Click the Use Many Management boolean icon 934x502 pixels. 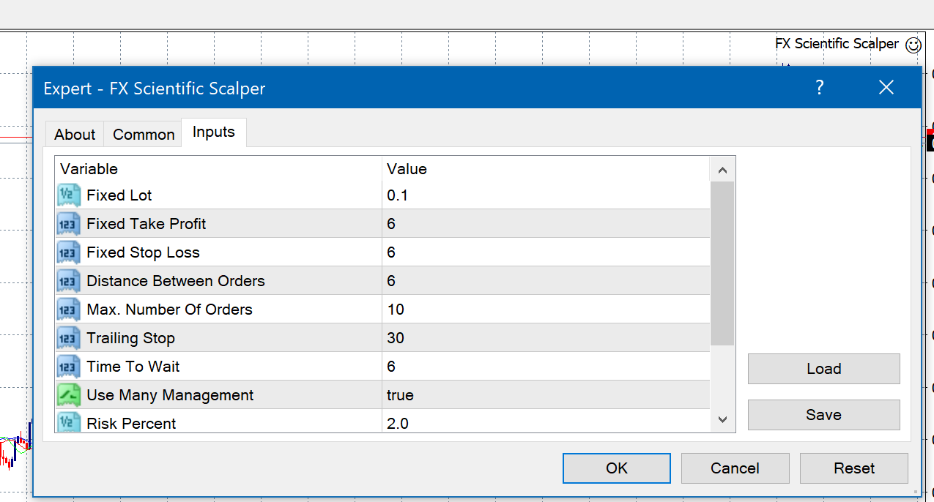tap(69, 395)
